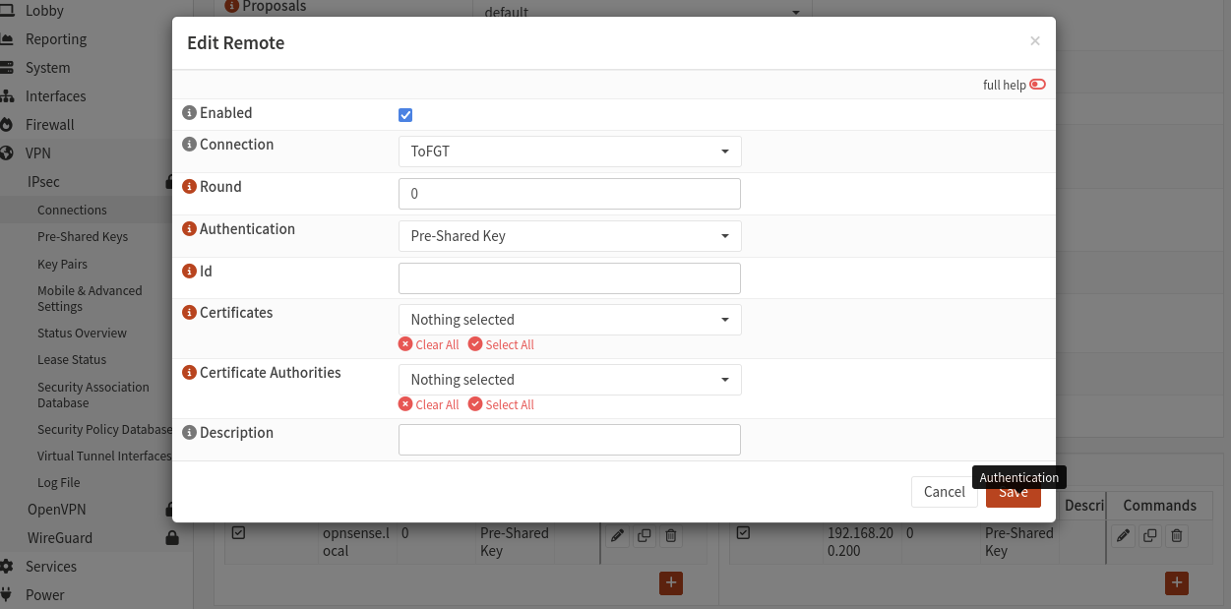Click the info icon beside Certificates
The height and width of the screenshot is (609, 1231).
tap(190, 313)
